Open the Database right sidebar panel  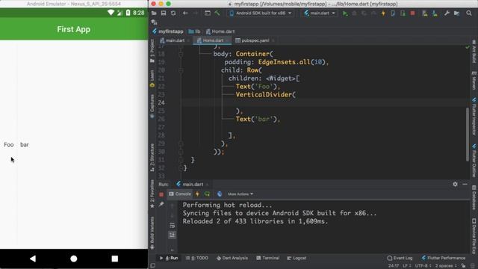pyautogui.click(x=474, y=198)
